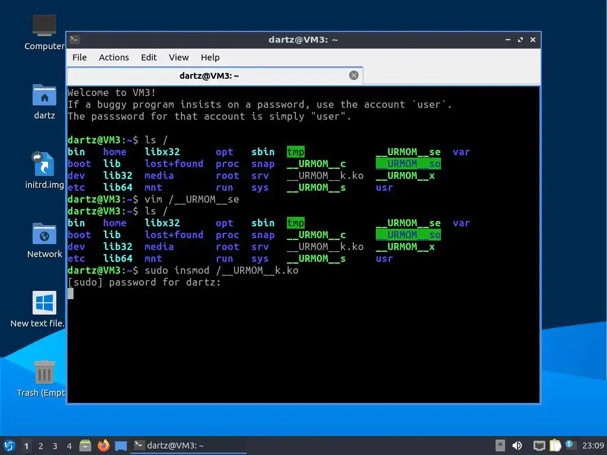Open the Actions menu
Screen dimensions: 607x455
click(x=114, y=57)
